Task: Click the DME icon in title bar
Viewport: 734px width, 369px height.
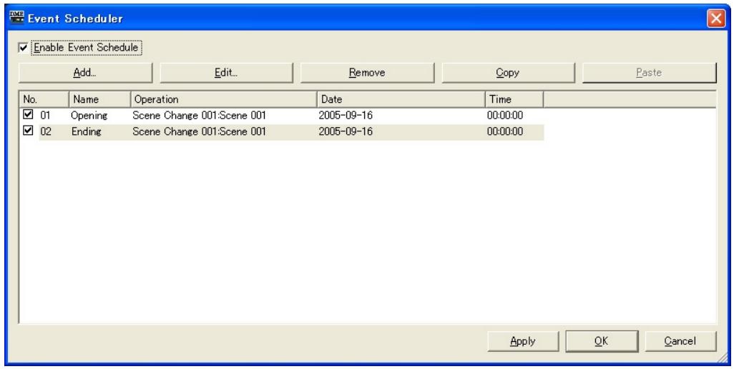Action: [x=16, y=18]
